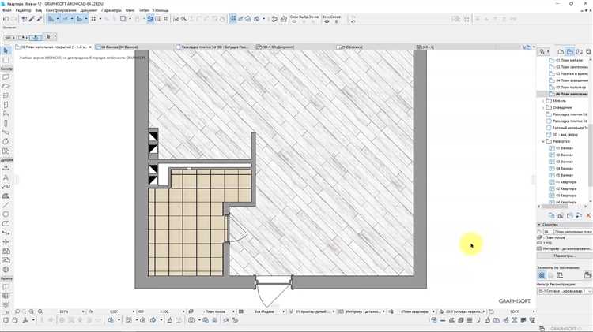Expand the Мебель folder in the navigator

pos(543,101)
